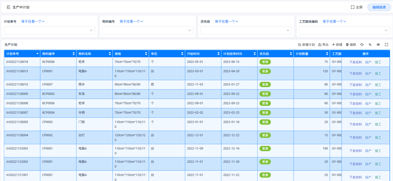Viewport: 393px width, 181px height.
Task: Click material name 雨伞
Action: coord(82,85)
